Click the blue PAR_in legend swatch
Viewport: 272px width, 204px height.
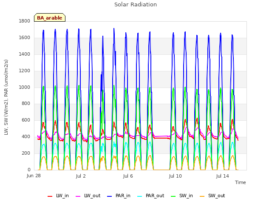click(x=110, y=196)
